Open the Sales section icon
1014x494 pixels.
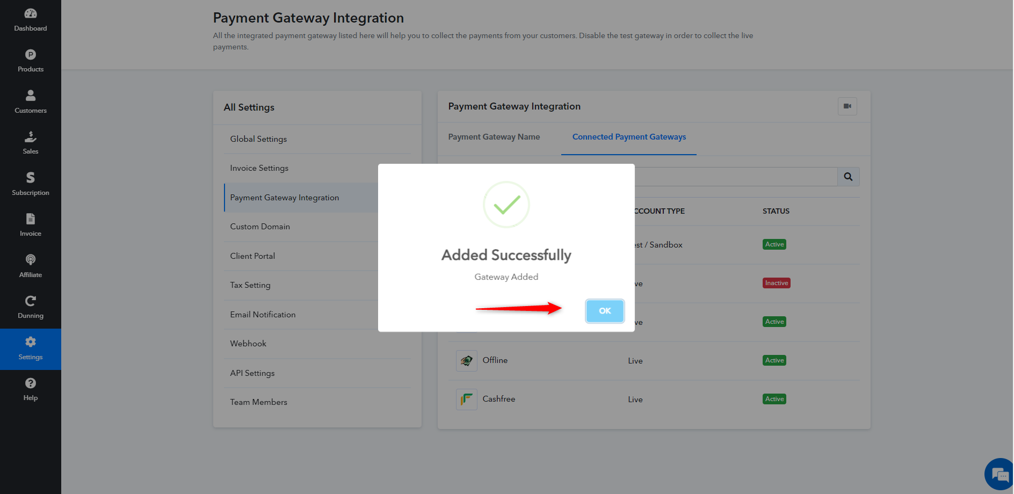coord(31,136)
